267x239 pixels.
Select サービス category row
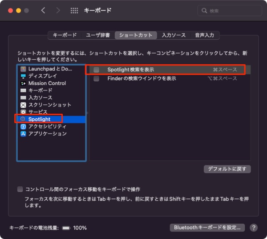(52, 112)
